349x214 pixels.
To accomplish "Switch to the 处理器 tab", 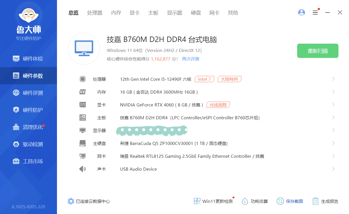I will pyautogui.click(x=95, y=13).
